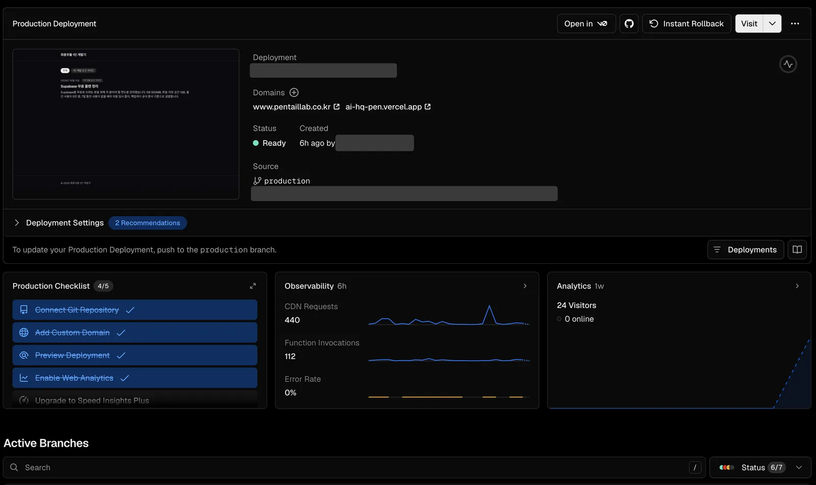816x485 pixels.
Task: Open www.pentaillab.co.kr domain link
Action: pos(296,107)
